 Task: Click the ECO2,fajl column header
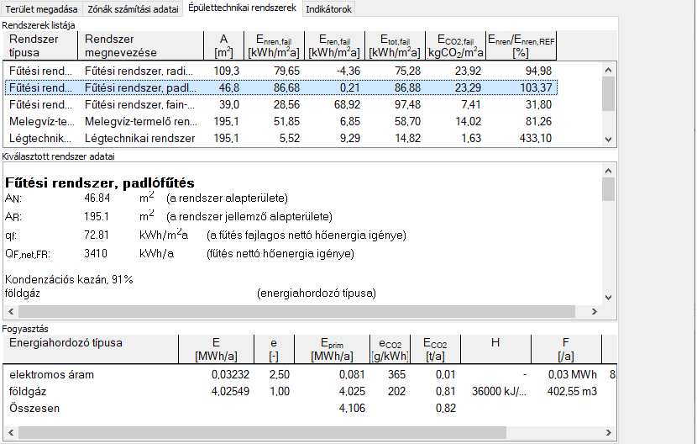tap(455, 45)
